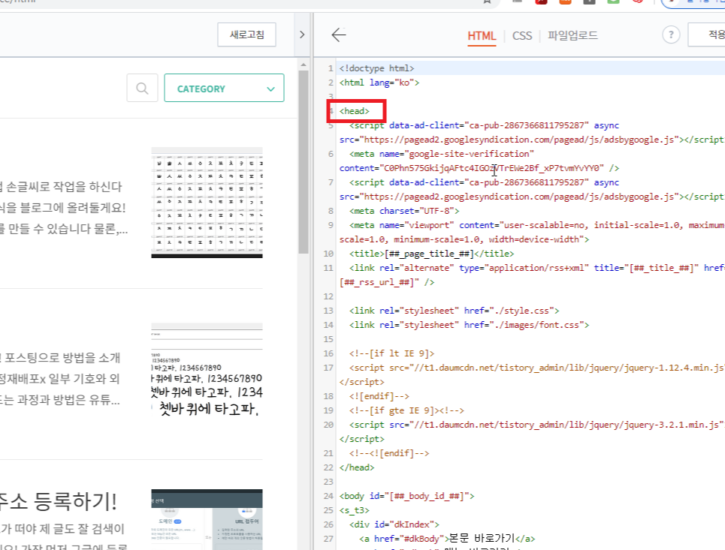725x550 pixels.
Task: Click line number 12 in gutter
Action: (328, 296)
